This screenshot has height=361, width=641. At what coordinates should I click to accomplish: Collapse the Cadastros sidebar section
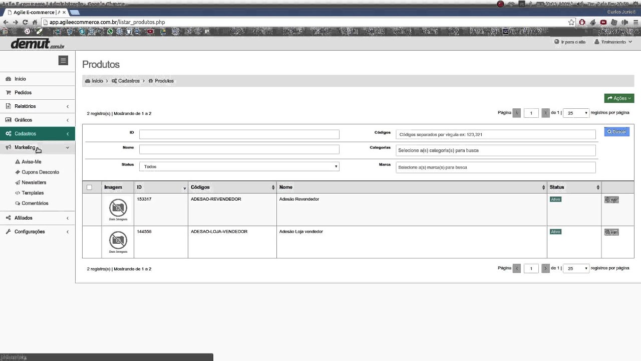38,133
